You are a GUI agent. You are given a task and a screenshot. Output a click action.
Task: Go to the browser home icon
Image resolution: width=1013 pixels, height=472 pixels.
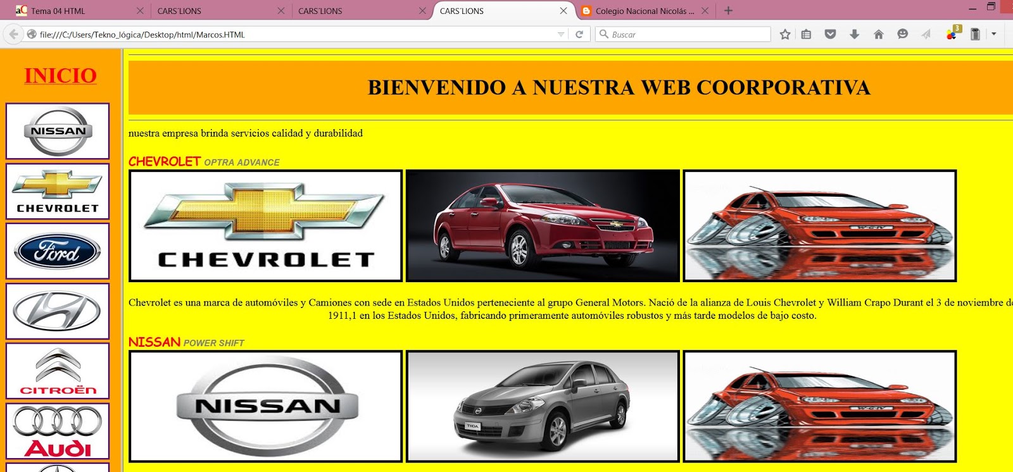pos(878,34)
